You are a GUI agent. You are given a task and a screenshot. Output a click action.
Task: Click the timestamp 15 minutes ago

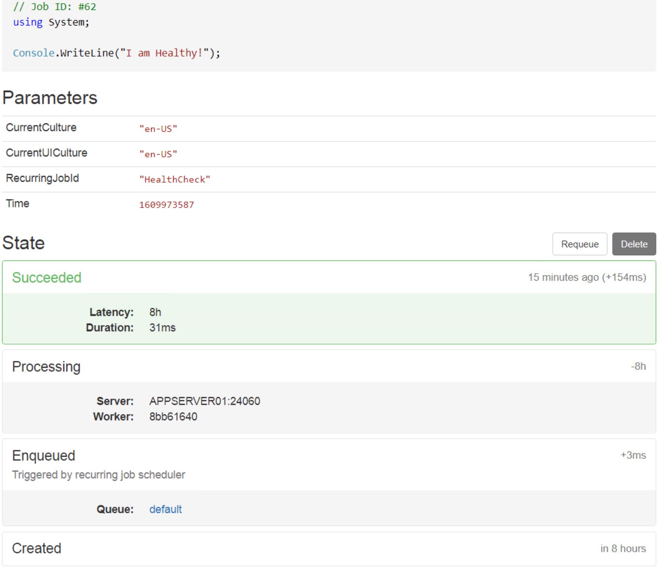pos(562,277)
